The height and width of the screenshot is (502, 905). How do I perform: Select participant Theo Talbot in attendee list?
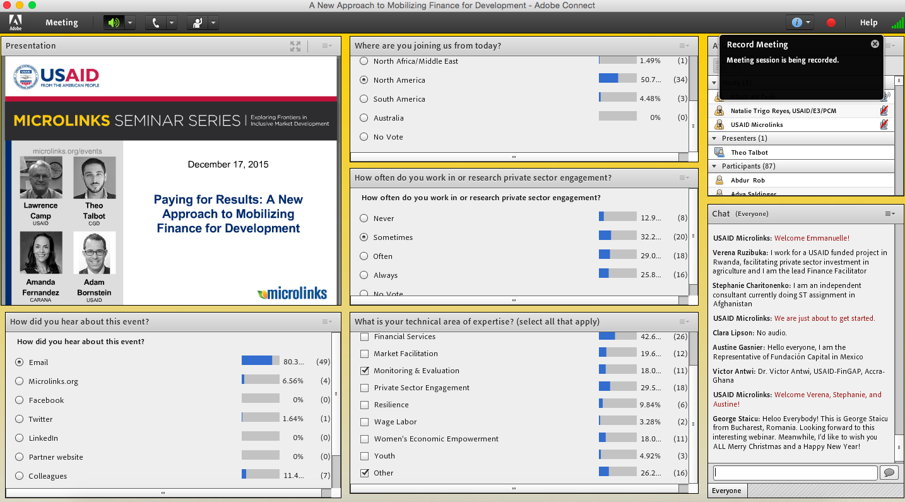click(749, 152)
